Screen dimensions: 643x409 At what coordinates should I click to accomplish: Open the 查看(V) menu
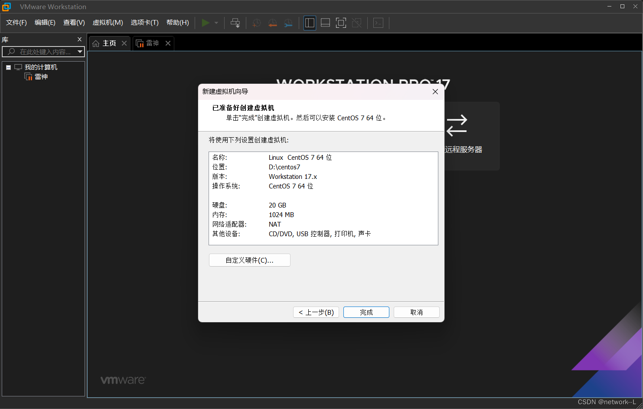click(74, 23)
